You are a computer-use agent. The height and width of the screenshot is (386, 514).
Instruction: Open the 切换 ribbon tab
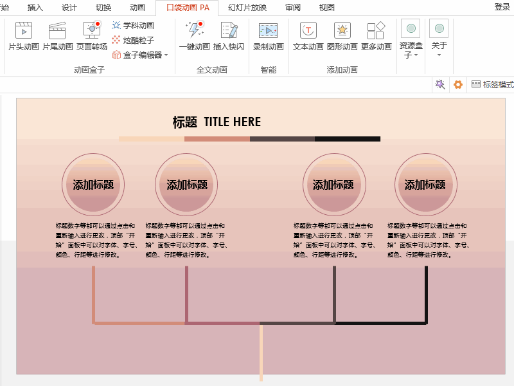click(103, 7)
